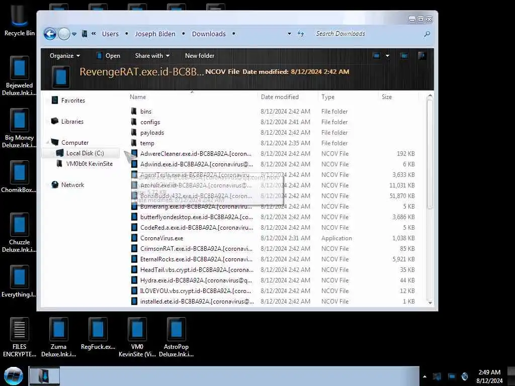Click the refresh arrows icon
Image resolution: width=515 pixels, height=386 pixels.
[x=301, y=34]
